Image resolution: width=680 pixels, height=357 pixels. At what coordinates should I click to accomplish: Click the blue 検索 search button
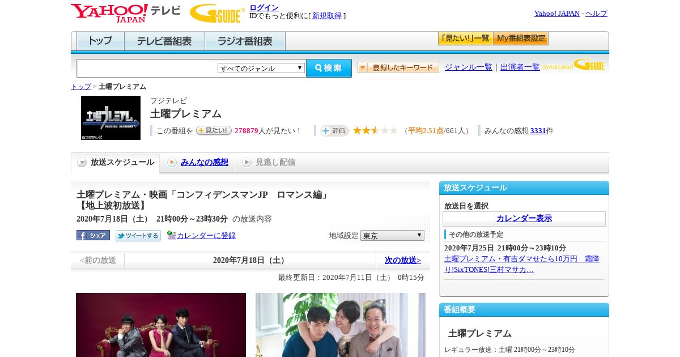pos(329,68)
